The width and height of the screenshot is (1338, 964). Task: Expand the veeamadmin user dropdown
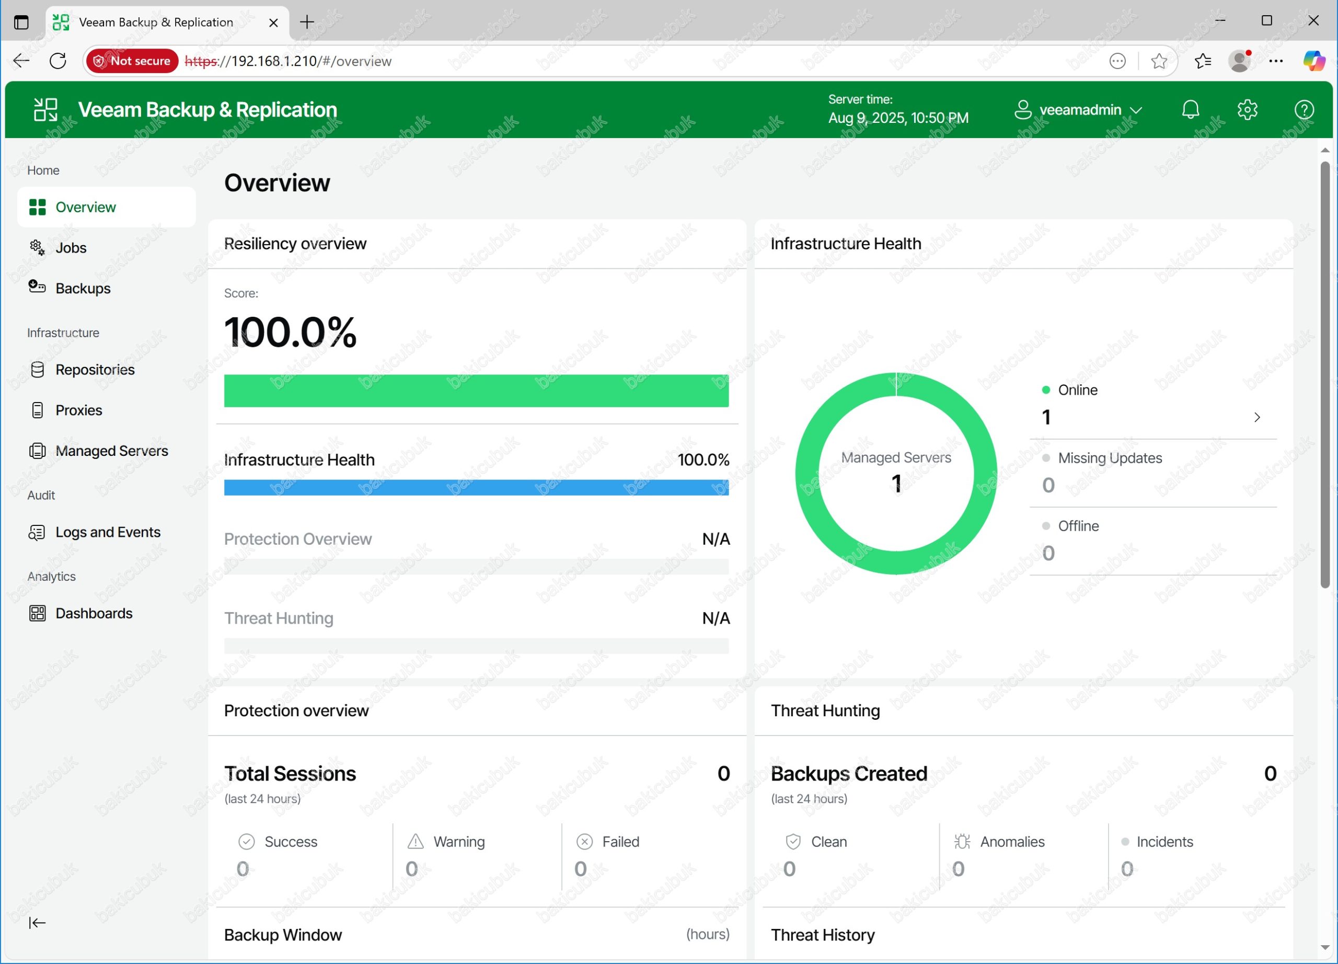pyautogui.click(x=1136, y=110)
